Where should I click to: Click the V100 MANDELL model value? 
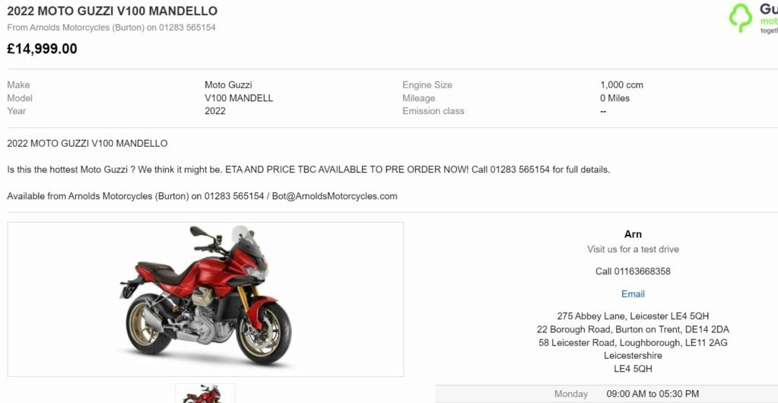[x=239, y=98]
